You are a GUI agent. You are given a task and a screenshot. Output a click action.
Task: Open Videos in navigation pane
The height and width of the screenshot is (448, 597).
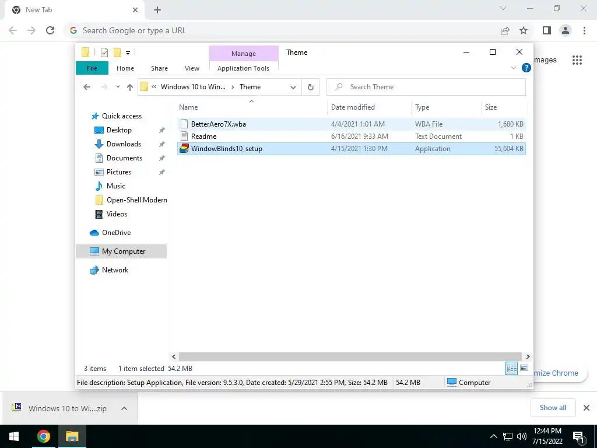coord(117,214)
